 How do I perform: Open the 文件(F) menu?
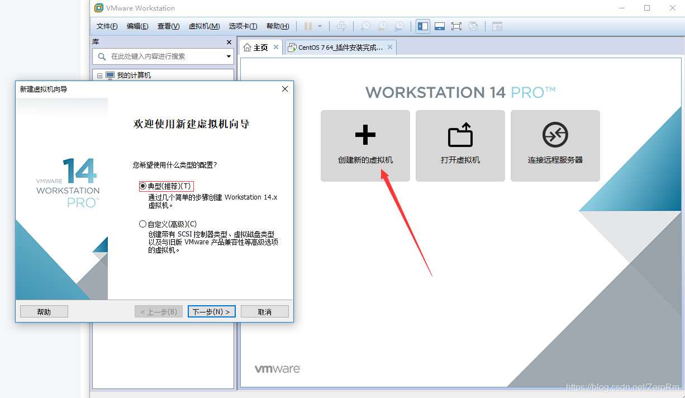coord(107,26)
